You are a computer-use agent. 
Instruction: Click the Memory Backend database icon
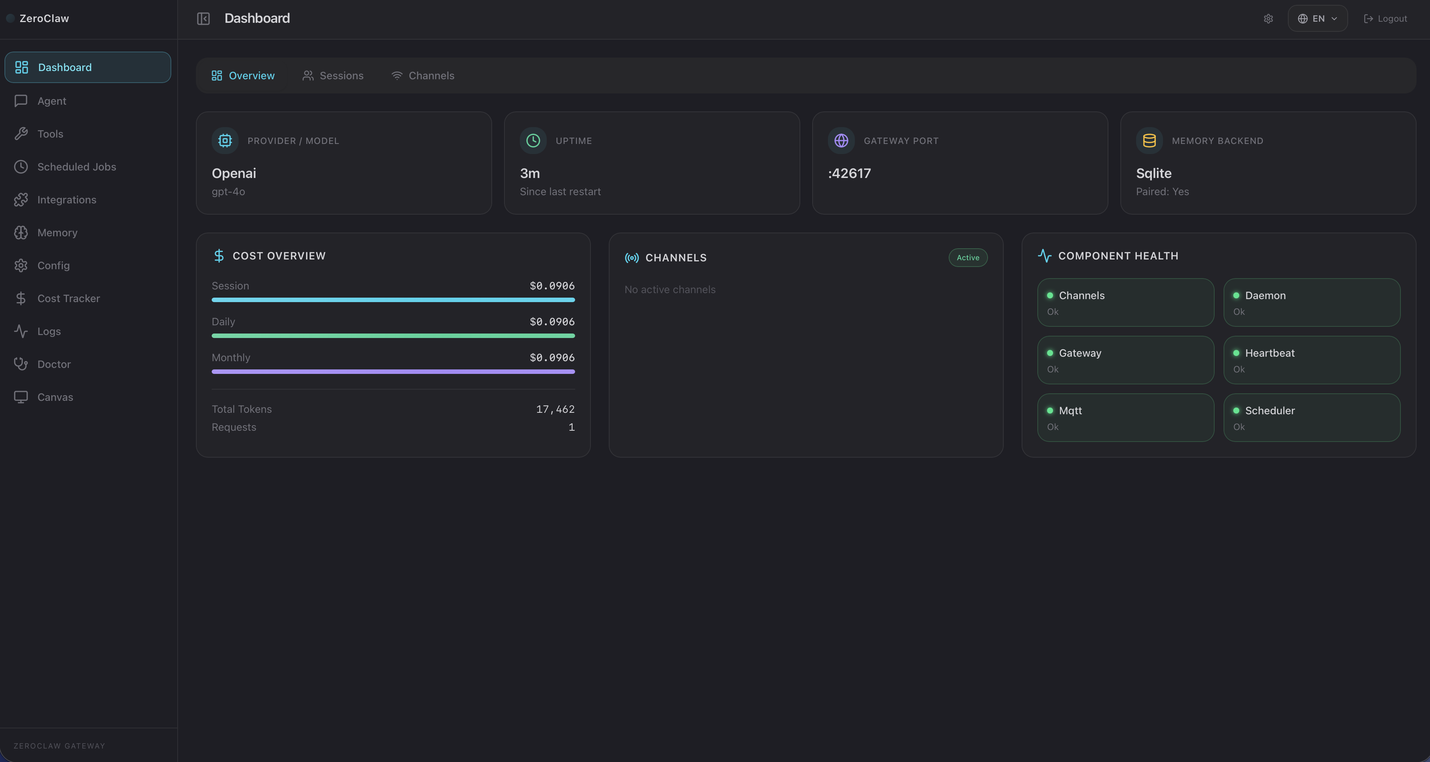1149,141
